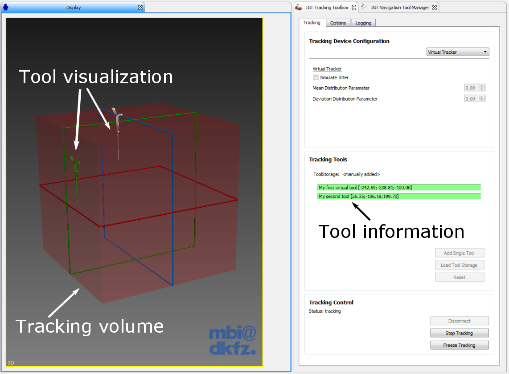Click the 3D label in the render window corner
Image resolution: width=509 pixels, height=374 pixels.
point(11,363)
